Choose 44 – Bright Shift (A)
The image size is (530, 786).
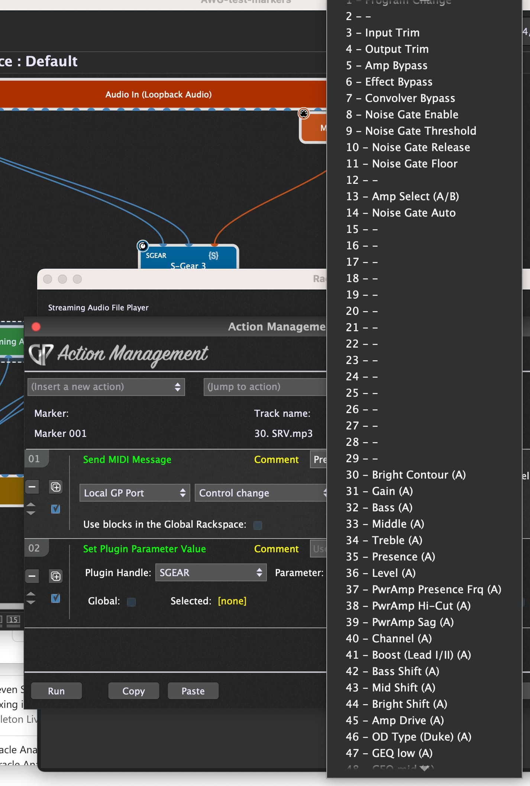point(424,704)
